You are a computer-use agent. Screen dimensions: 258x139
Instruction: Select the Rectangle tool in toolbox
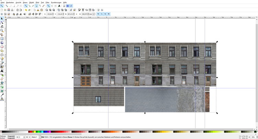coord(2,39)
